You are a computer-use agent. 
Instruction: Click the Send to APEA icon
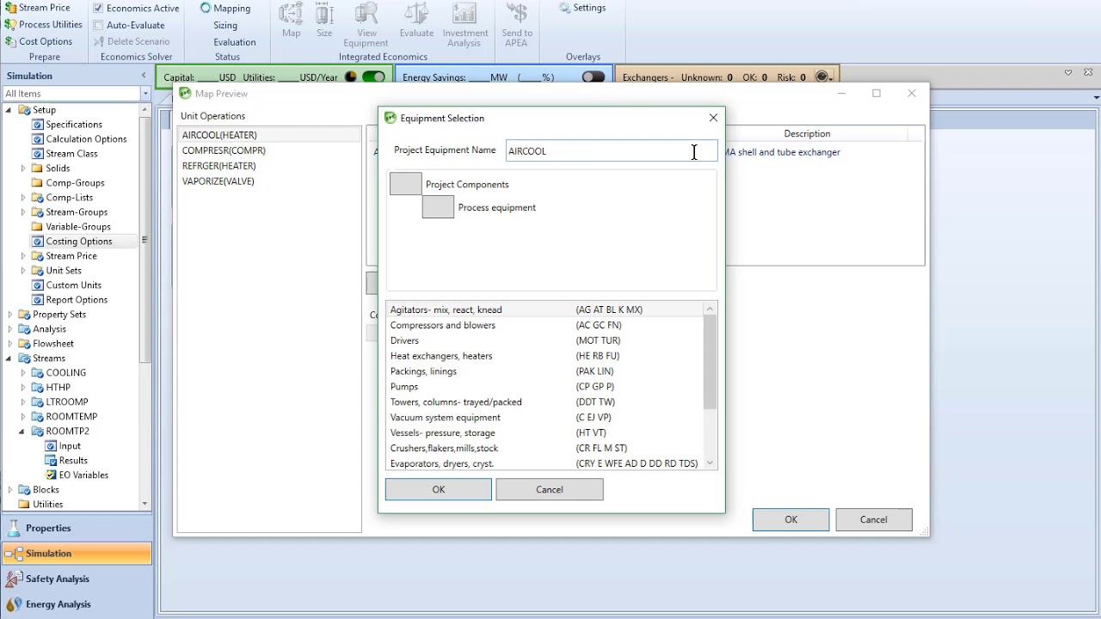coord(517,25)
